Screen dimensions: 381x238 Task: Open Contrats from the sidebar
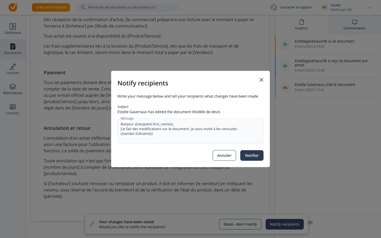click(13, 69)
